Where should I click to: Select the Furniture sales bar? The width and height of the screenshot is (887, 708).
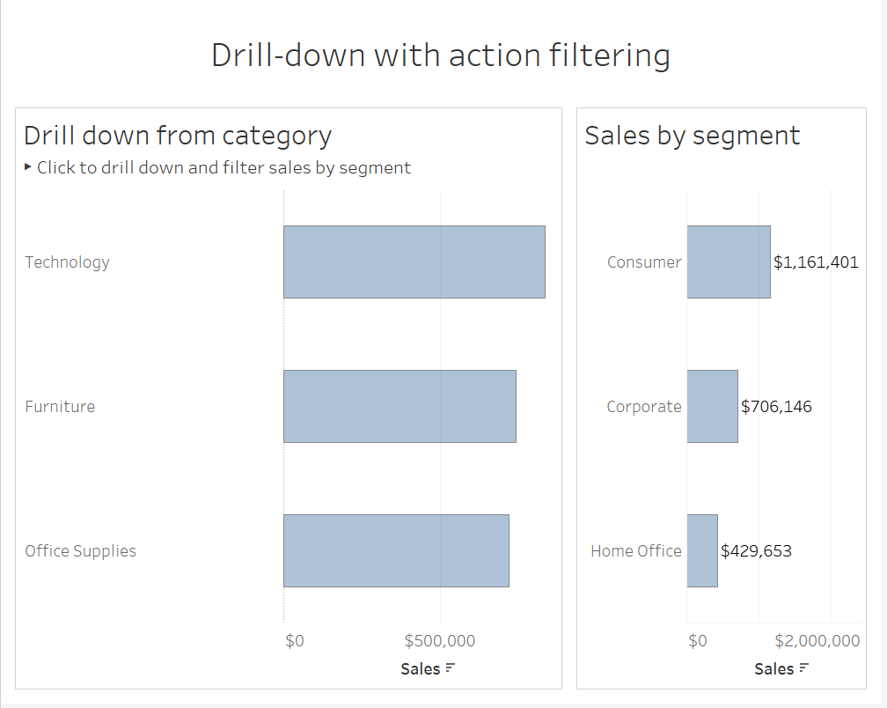point(399,406)
